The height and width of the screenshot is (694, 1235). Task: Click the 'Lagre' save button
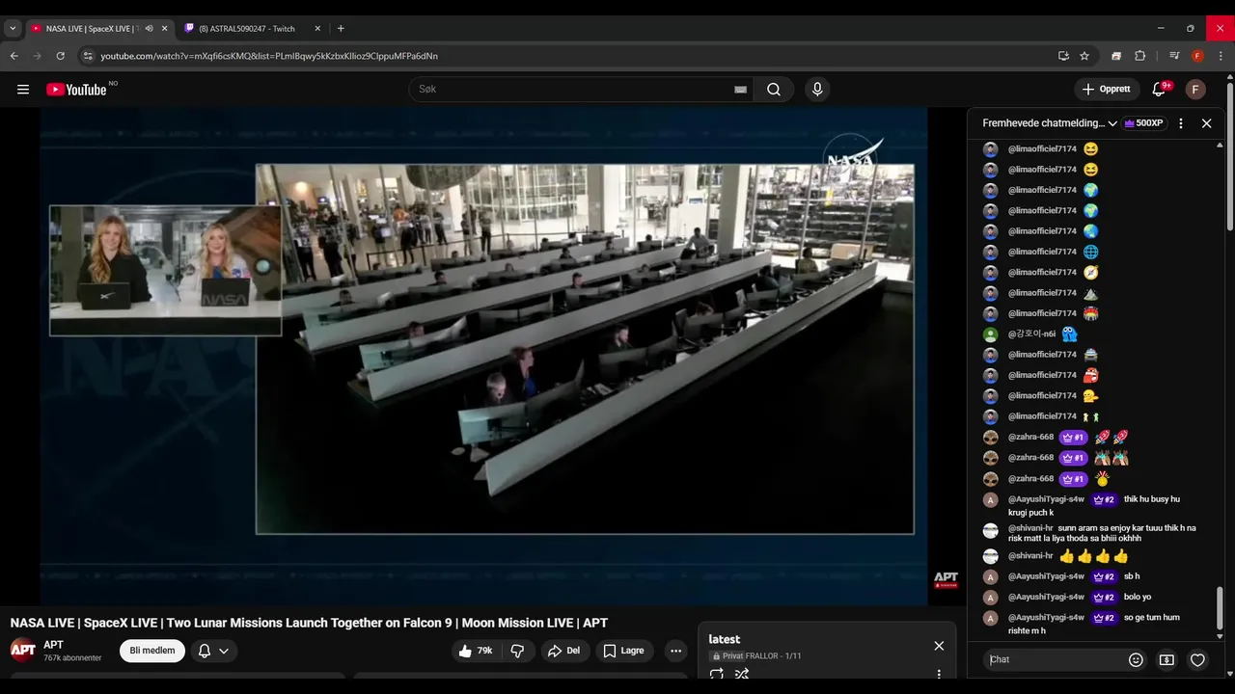(x=623, y=651)
